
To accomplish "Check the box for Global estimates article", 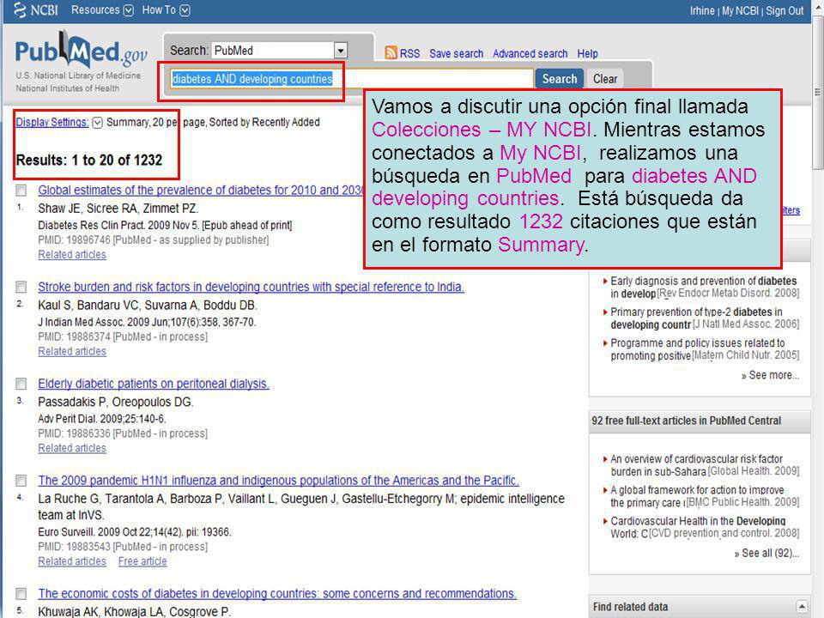I will coord(21,190).
